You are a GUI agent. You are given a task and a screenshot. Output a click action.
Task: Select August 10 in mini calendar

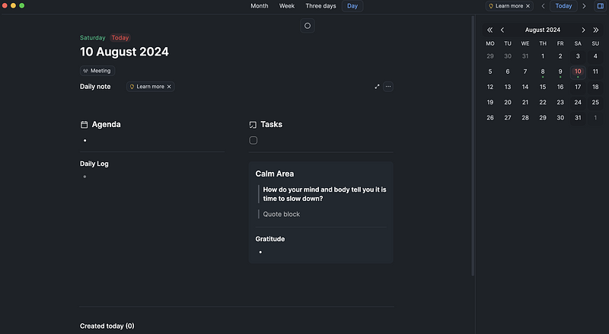point(578,72)
